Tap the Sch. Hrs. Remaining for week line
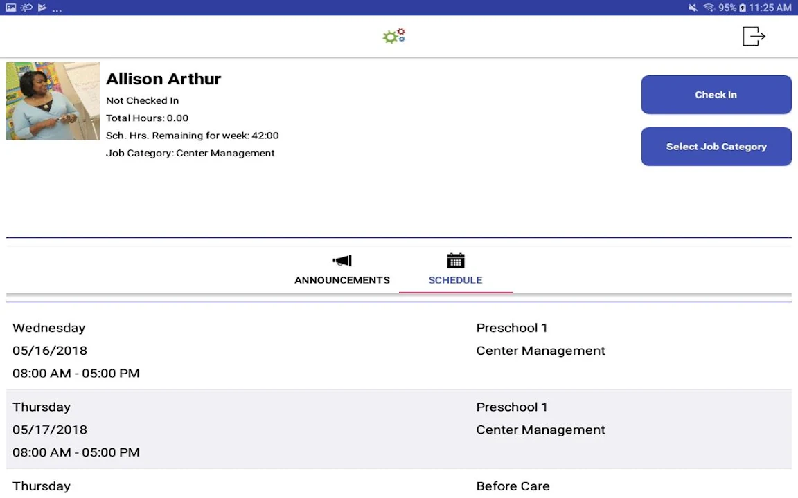798x498 pixels. (x=193, y=136)
